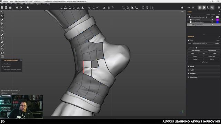Image resolution: width=221 pixels, height=124 pixels.
Task: Click the Clear Geometry button
Action: tap(195, 51)
